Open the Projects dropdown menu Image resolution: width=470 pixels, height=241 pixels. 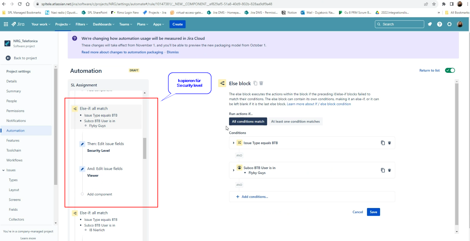pyautogui.click(x=63, y=24)
